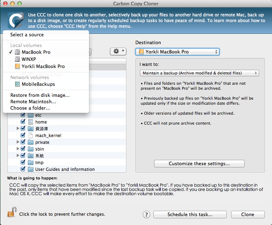
Task: Click the MacBook Pro drive icon
Action: [x=17, y=52]
